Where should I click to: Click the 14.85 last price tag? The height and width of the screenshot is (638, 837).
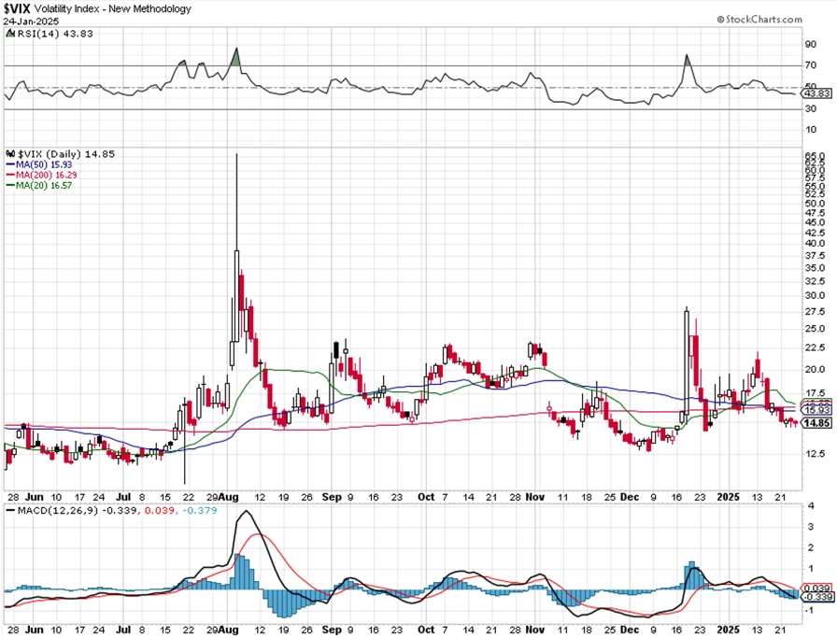coord(817,423)
